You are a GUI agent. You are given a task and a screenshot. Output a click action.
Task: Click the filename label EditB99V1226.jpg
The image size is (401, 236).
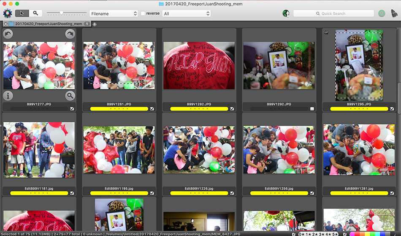[x=199, y=188]
